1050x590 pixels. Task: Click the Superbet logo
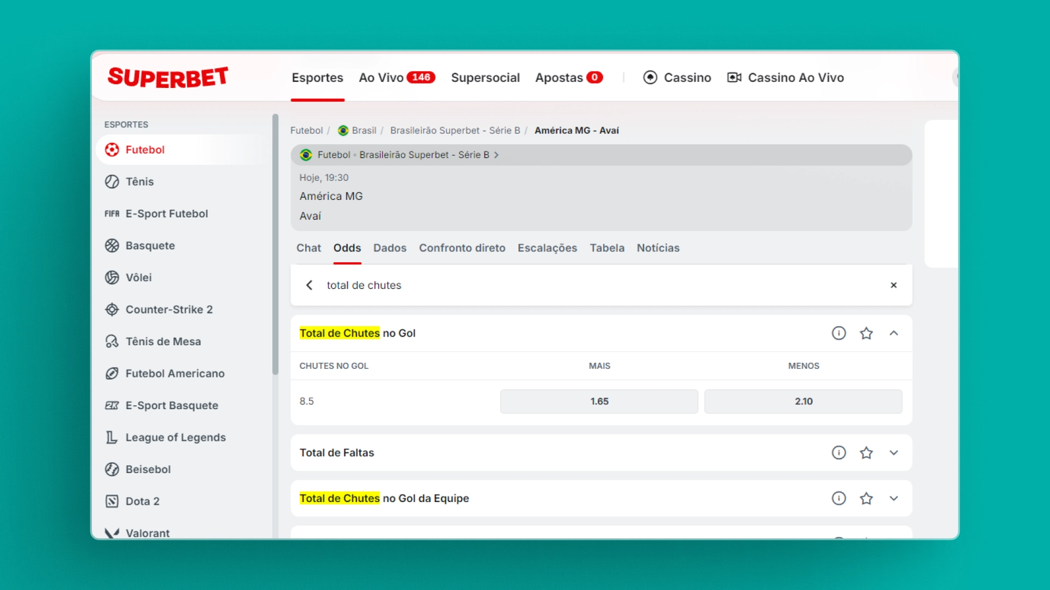(168, 78)
